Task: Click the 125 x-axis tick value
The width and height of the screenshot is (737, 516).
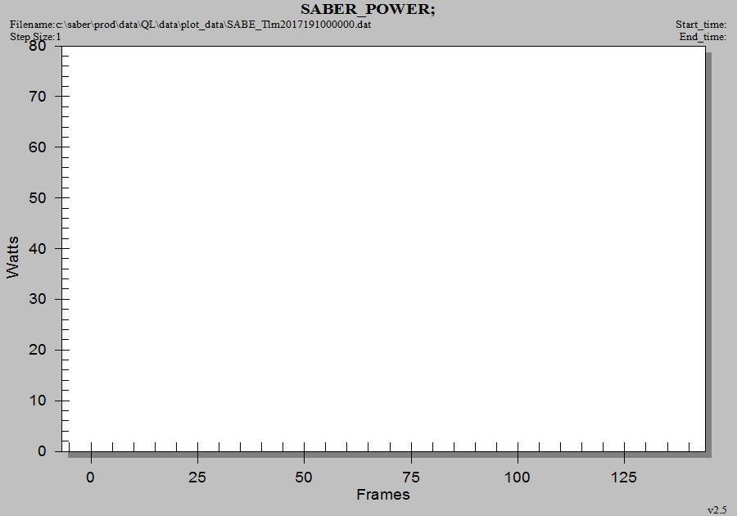Action: pyautogui.click(x=624, y=478)
